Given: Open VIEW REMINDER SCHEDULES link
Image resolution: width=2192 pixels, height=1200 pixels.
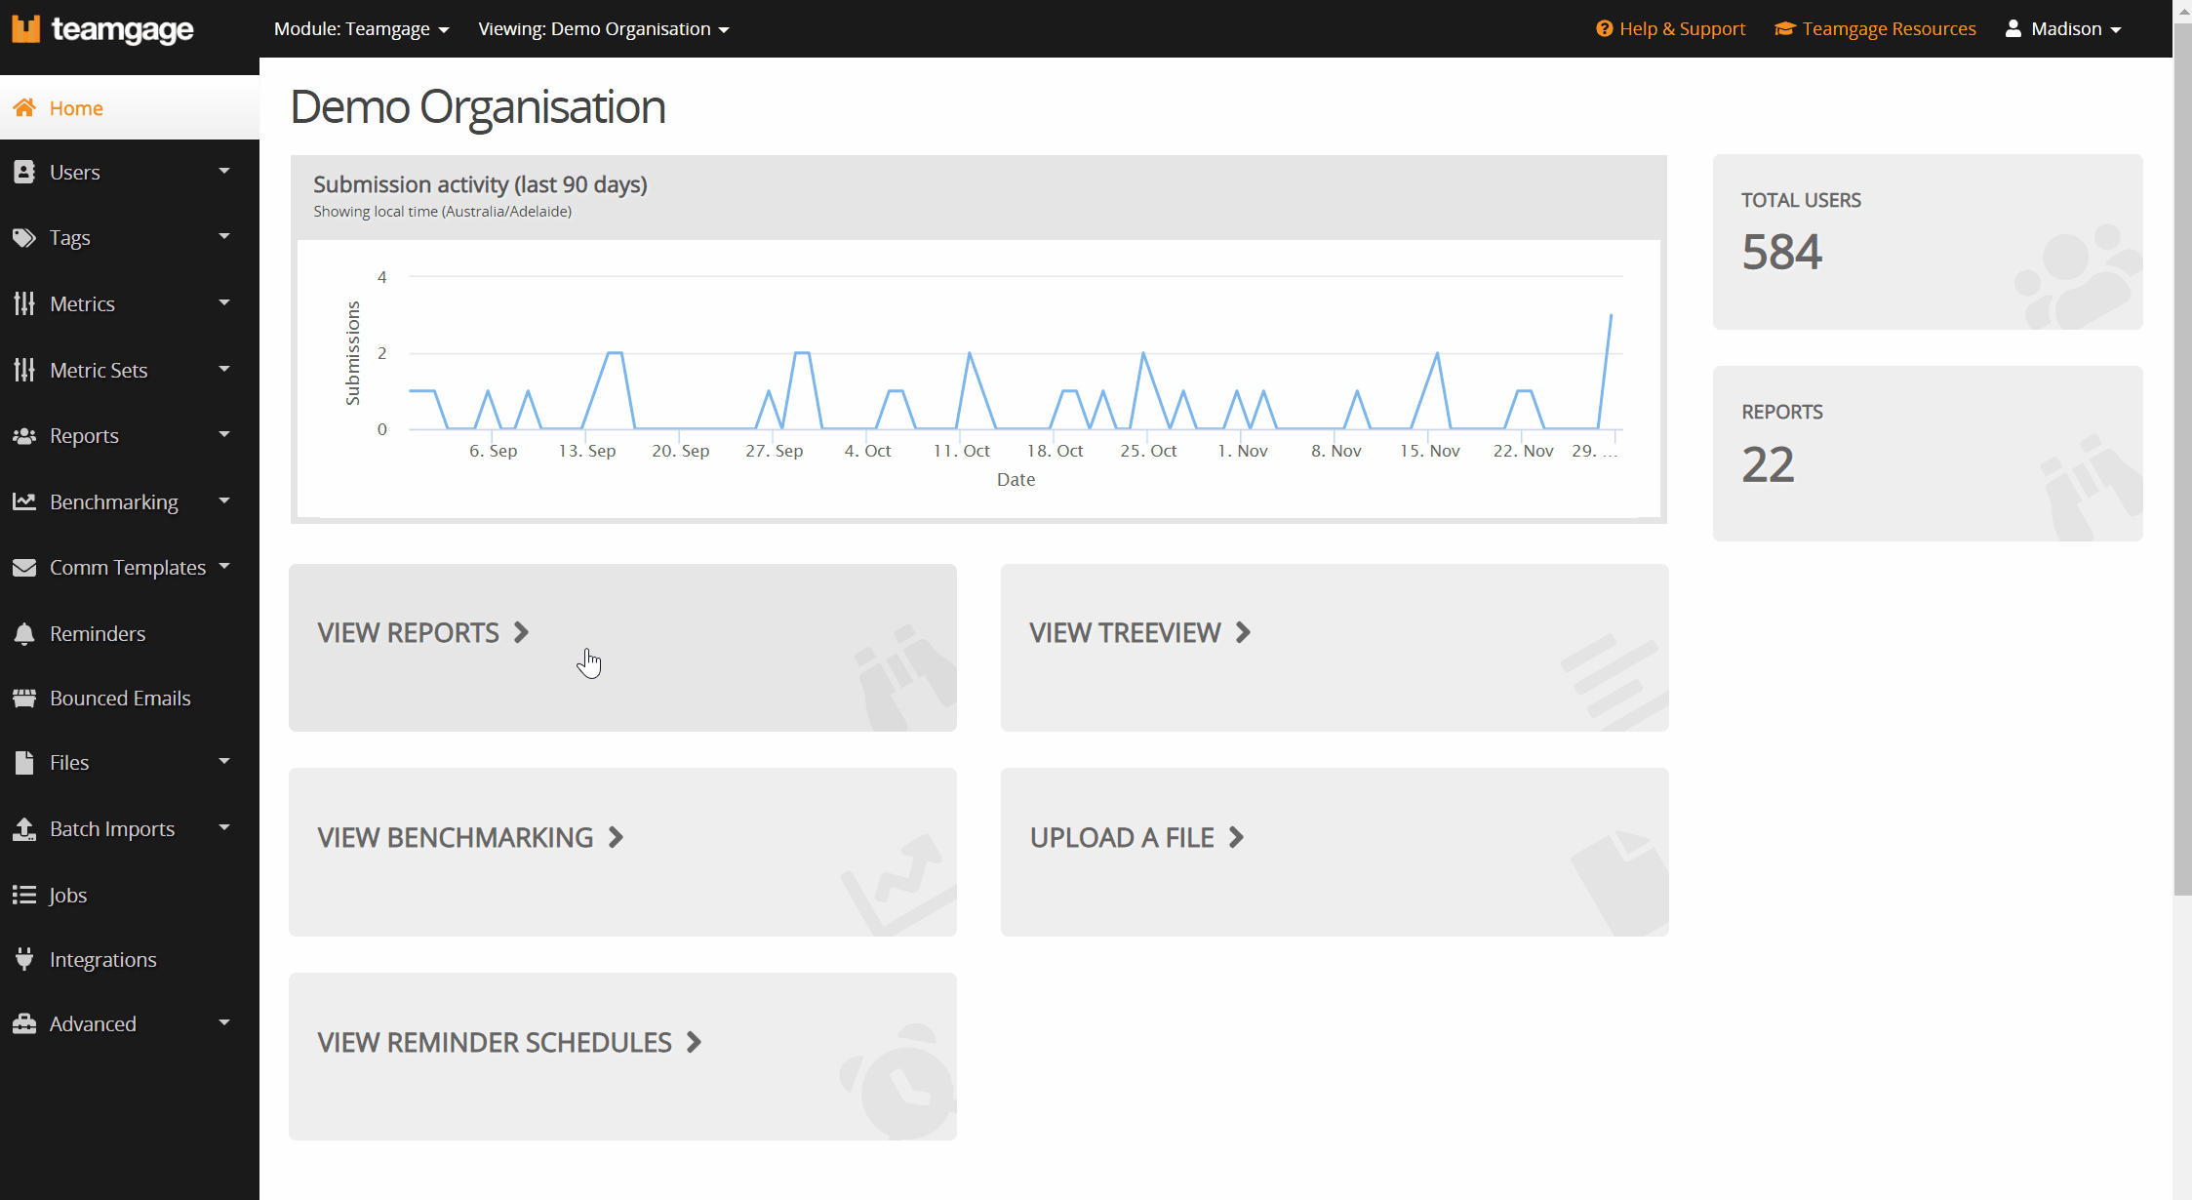Looking at the screenshot, I should (508, 1042).
